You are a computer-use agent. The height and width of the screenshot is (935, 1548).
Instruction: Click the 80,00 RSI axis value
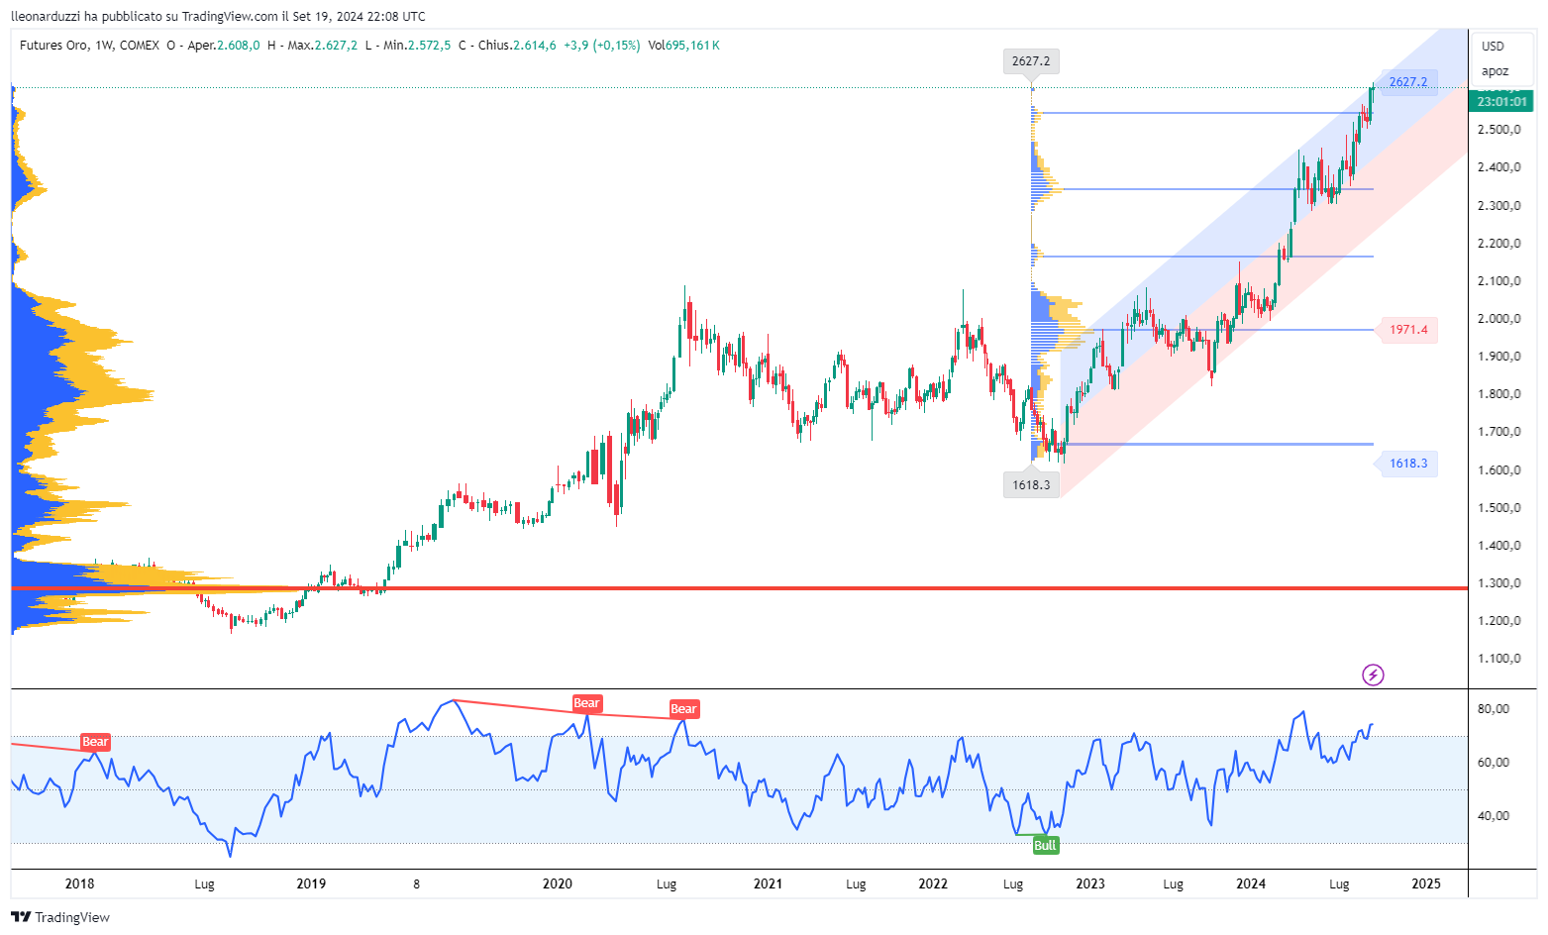click(1494, 709)
